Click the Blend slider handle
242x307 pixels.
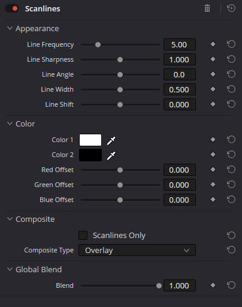point(159,285)
